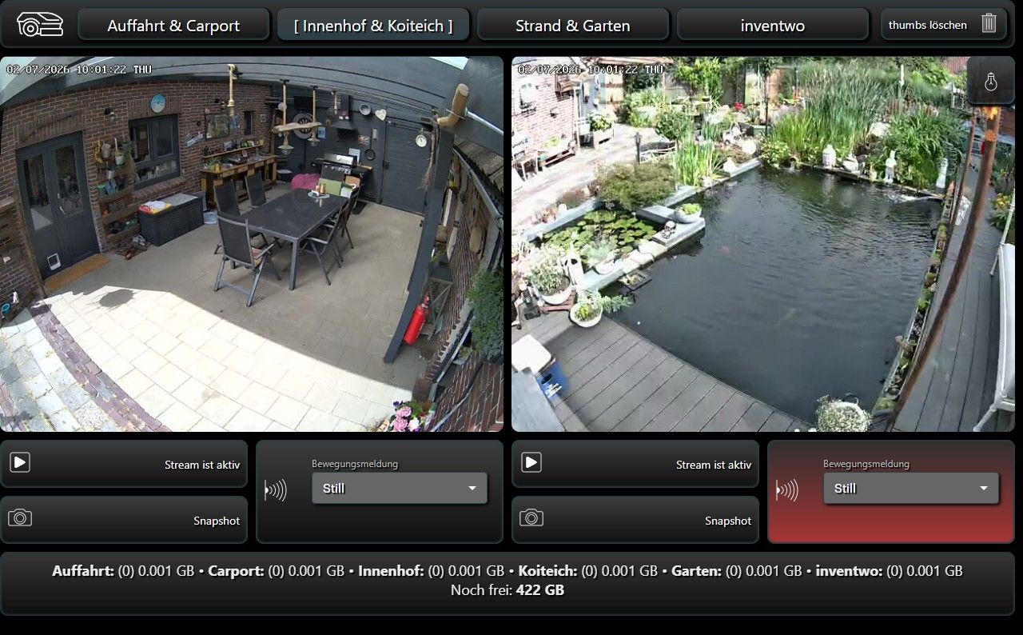Open the left Bewegungsmeldung 'Still' dropdown

[x=400, y=488]
